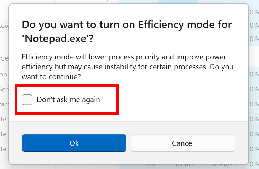This screenshot has height=169, width=259.
Task: Click the "Don't ask me again" label text
Action: [68, 100]
